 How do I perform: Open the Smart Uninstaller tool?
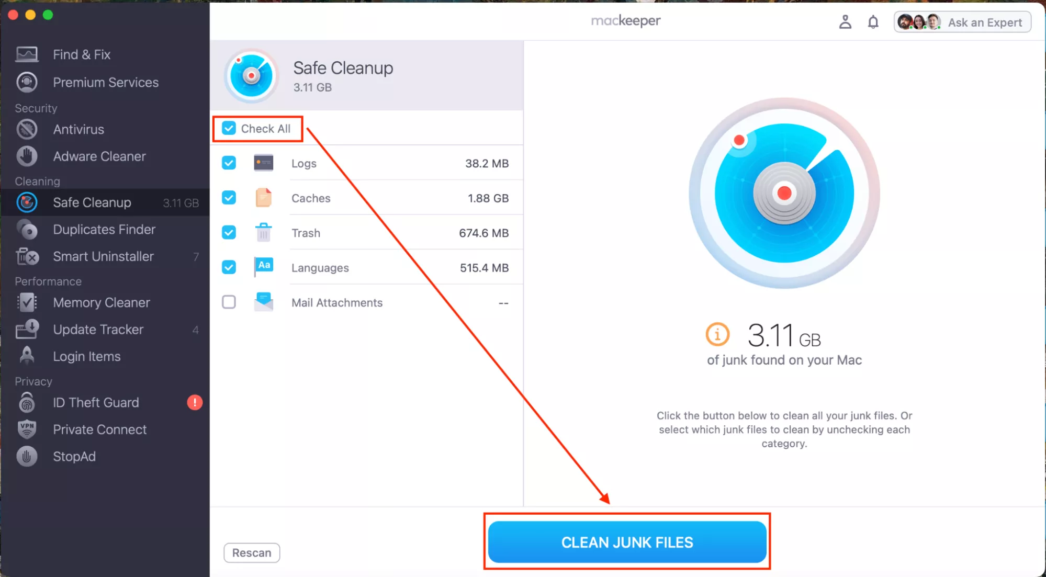103,256
